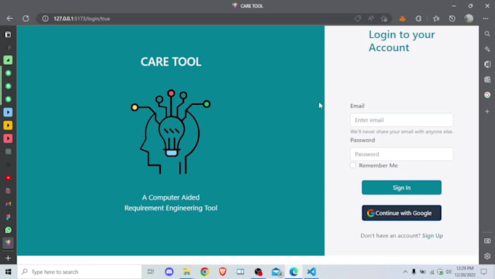Add a sidebar app with plus icon
This screenshot has height=279, width=495.
487,111
